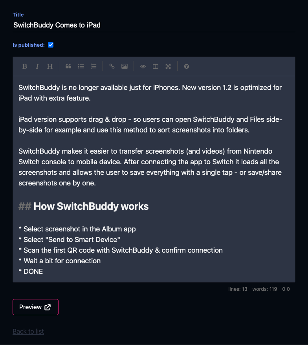Image resolution: width=308 pixels, height=345 pixels.
Task: Add a blockquote using the quote icon
Action: [x=68, y=66]
